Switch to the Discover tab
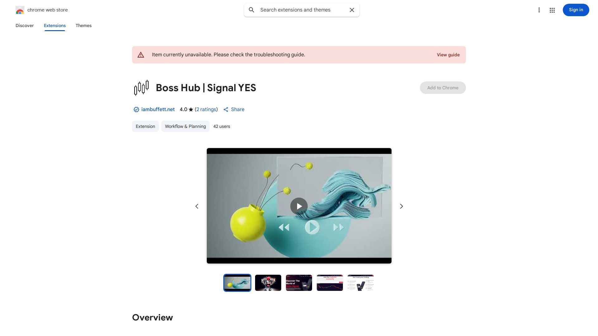This screenshot has width=598, height=336. [25, 26]
